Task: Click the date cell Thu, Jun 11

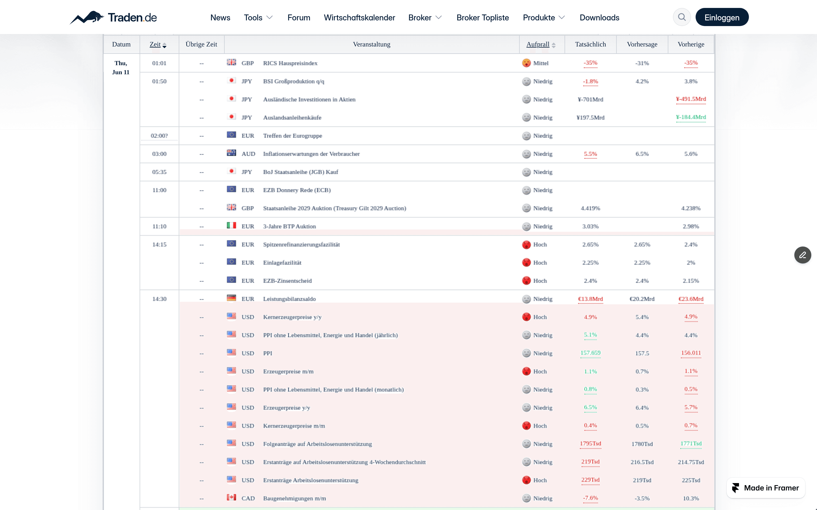Action: [x=121, y=67]
